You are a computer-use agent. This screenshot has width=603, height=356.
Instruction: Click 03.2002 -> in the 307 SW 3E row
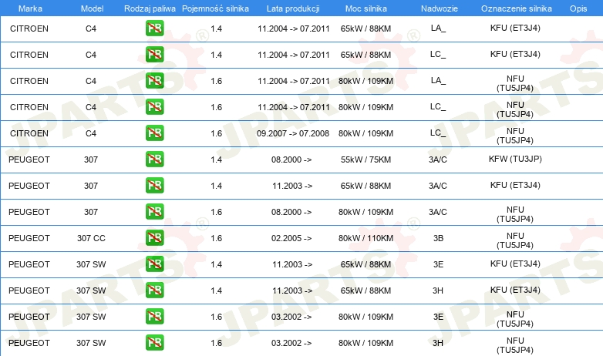click(x=291, y=317)
